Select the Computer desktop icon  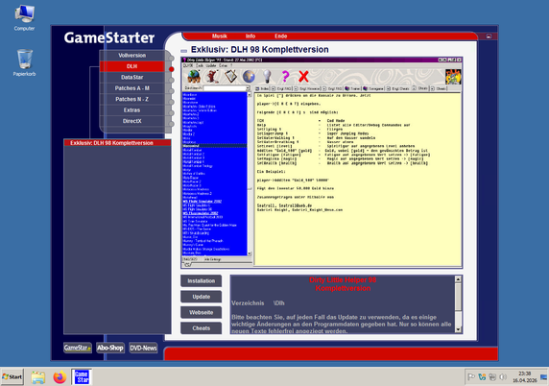(x=24, y=18)
